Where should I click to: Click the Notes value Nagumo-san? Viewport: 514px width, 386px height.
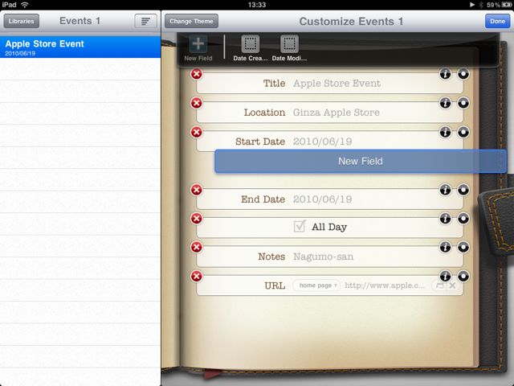[323, 257]
